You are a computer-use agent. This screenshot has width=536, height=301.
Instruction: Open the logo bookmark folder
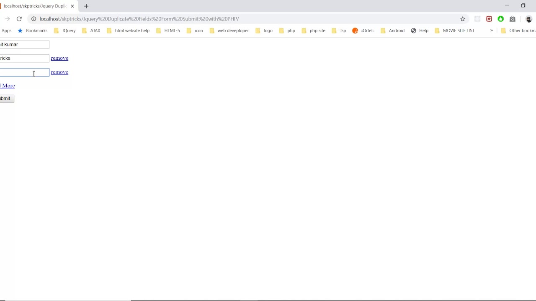tap(264, 31)
